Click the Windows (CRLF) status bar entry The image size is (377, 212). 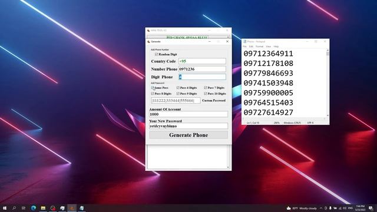pos(292,123)
